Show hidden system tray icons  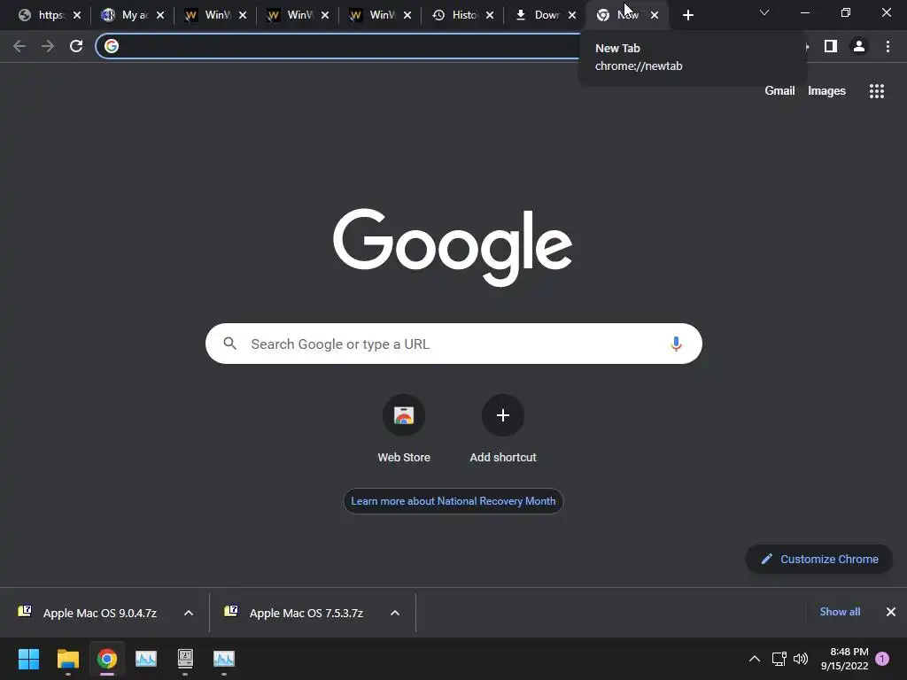(x=755, y=659)
